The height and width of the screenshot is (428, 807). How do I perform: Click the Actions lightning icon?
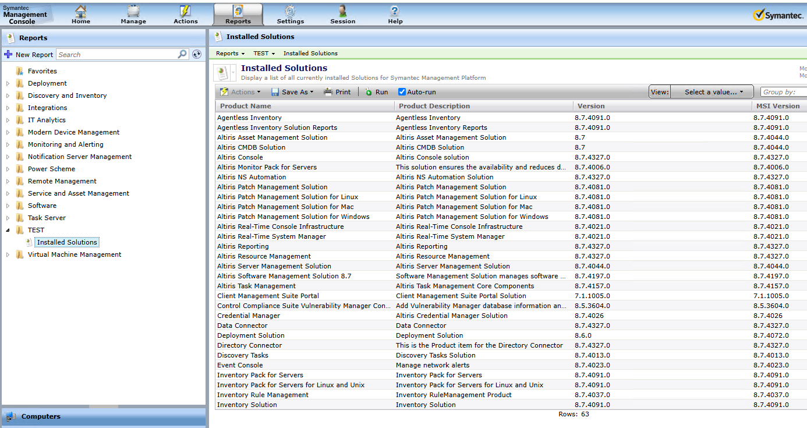click(185, 12)
